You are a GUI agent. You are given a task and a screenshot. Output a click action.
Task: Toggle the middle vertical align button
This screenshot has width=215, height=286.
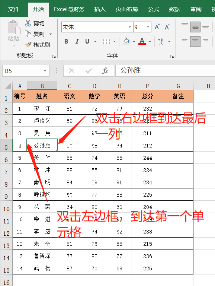[x=195, y=27]
